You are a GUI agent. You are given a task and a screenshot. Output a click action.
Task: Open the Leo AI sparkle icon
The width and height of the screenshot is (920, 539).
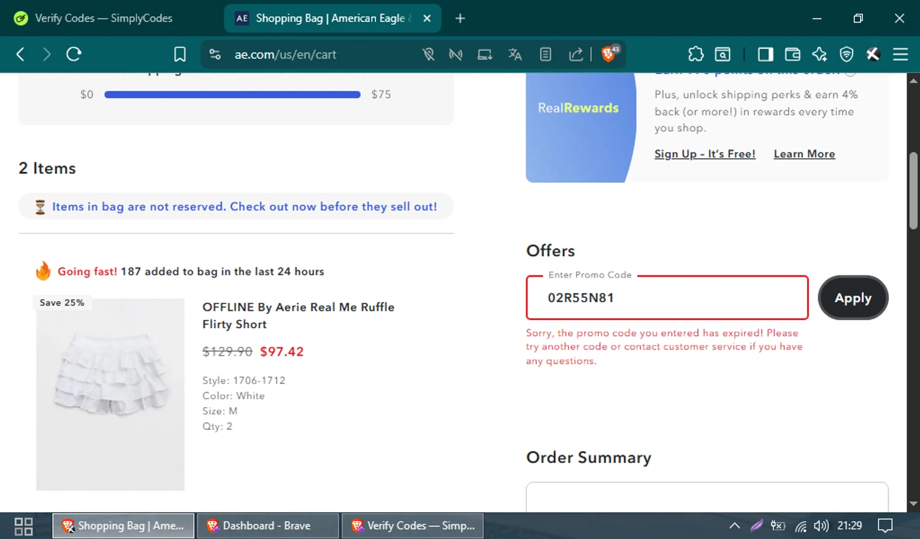[819, 55]
